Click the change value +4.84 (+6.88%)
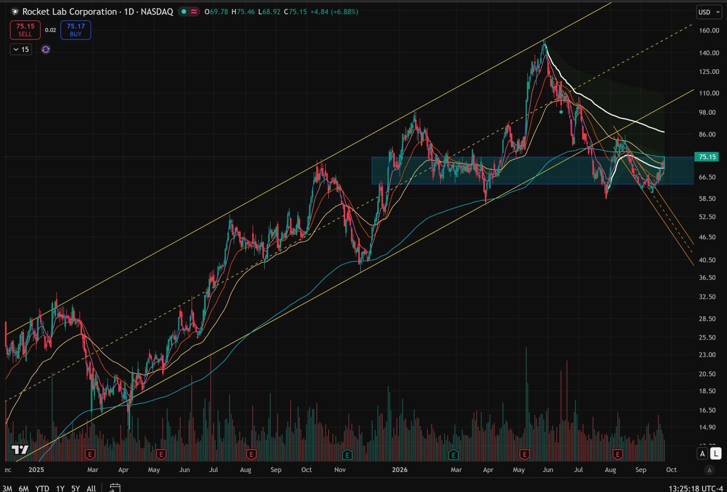The width and height of the screenshot is (727, 492). [334, 11]
